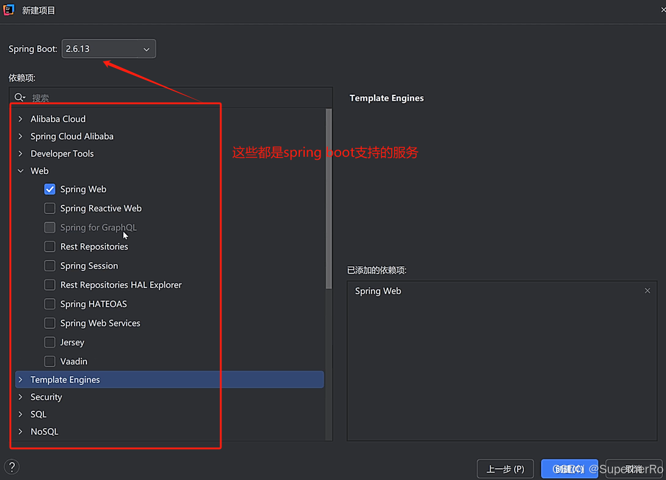
Task: Click Spring Web in added dependencies list
Action: pos(378,291)
